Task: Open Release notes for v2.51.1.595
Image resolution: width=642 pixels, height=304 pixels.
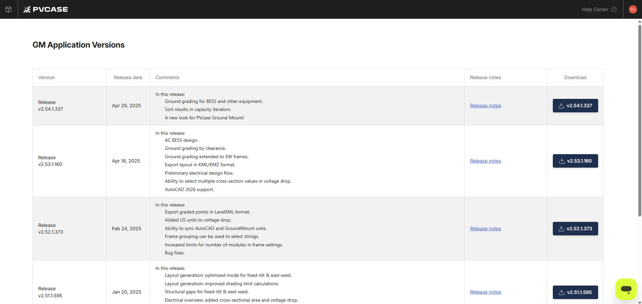Action: point(486,292)
